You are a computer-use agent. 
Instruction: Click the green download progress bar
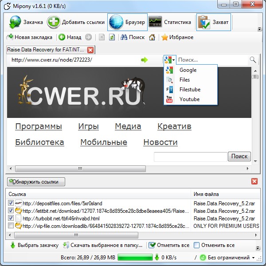tap(135, 258)
